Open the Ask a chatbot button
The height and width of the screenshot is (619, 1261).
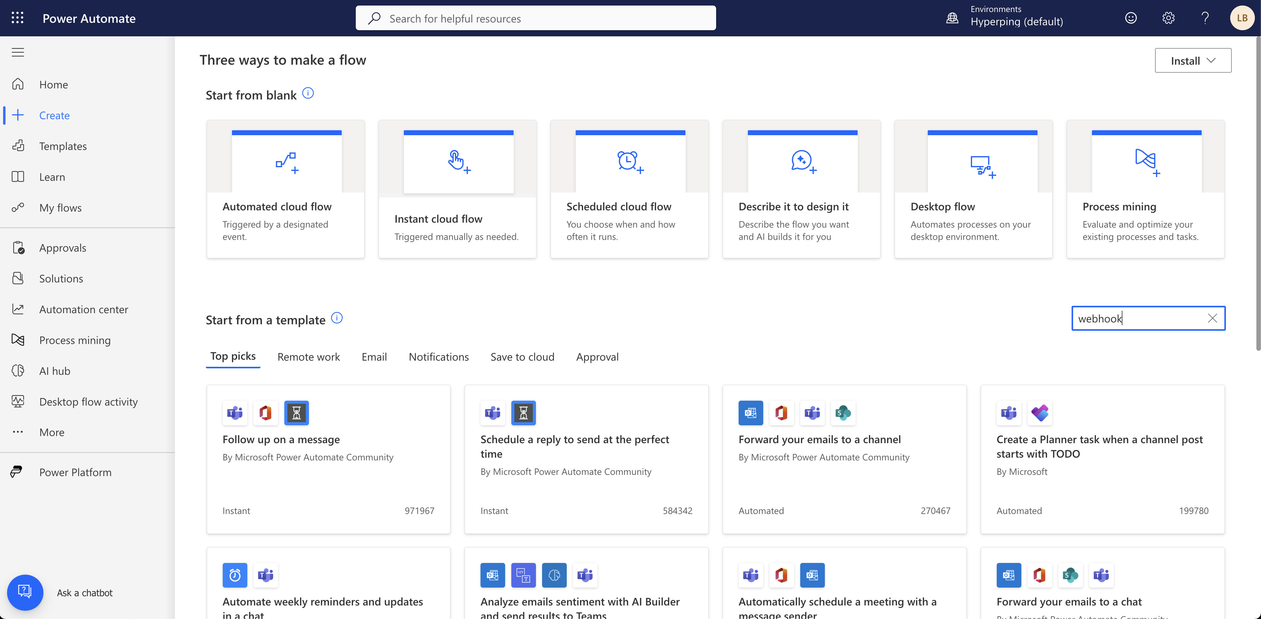[25, 592]
